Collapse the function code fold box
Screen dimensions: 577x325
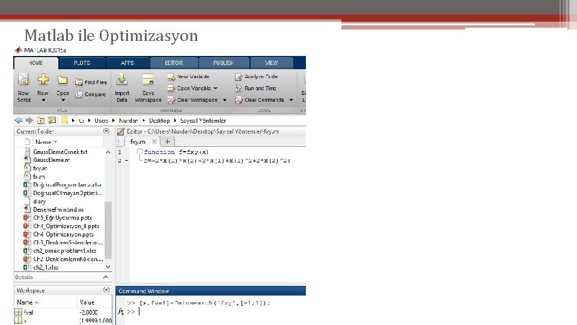(139, 152)
